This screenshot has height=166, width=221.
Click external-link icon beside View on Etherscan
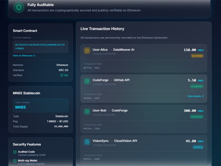tap(34, 56)
